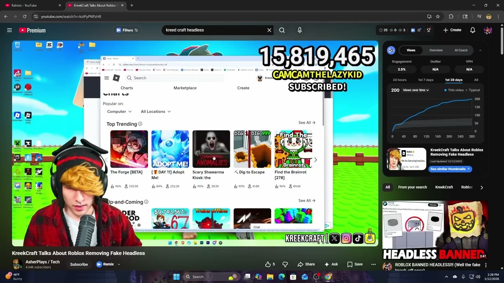The width and height of the screenshot is (504, 283).
Task: Start voice search with the microphone icon
Action: click(x=300, y=30)
